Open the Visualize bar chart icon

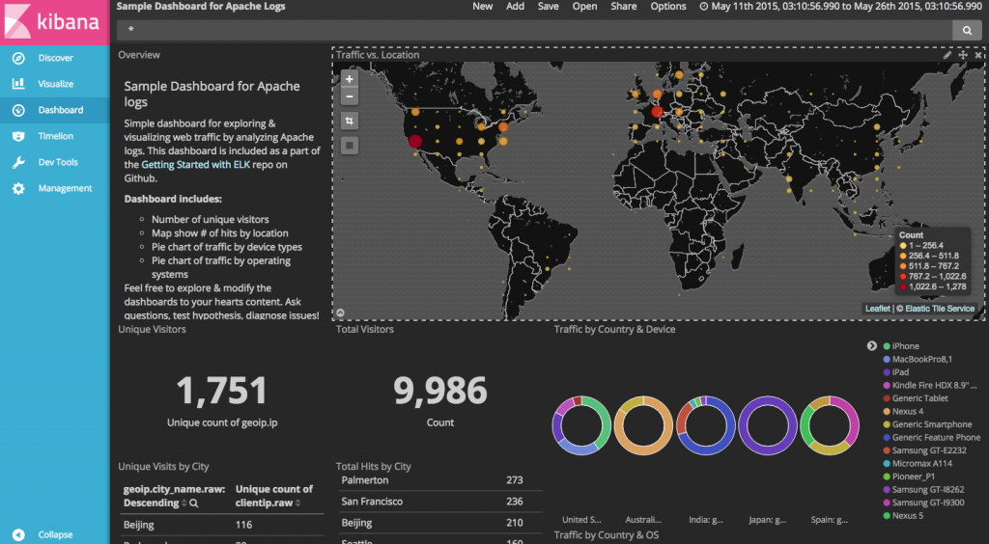coord(18,84)
